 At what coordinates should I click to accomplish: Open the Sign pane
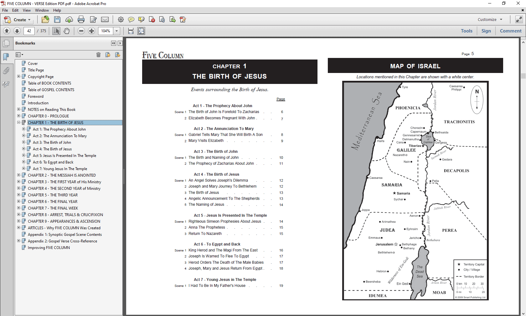pos(486,31)
